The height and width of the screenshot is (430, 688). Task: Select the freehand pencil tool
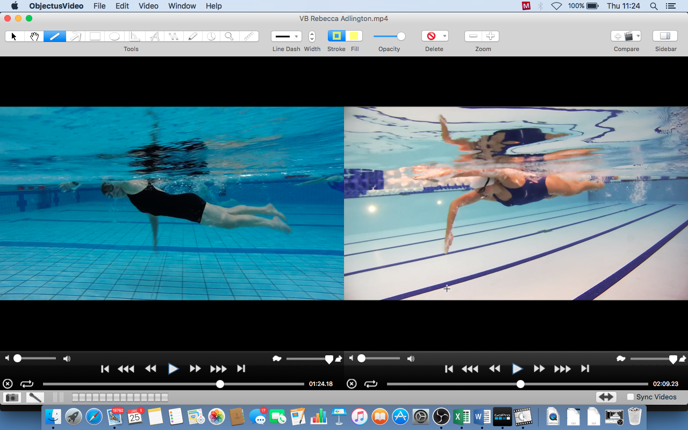[x=193, y=37]
